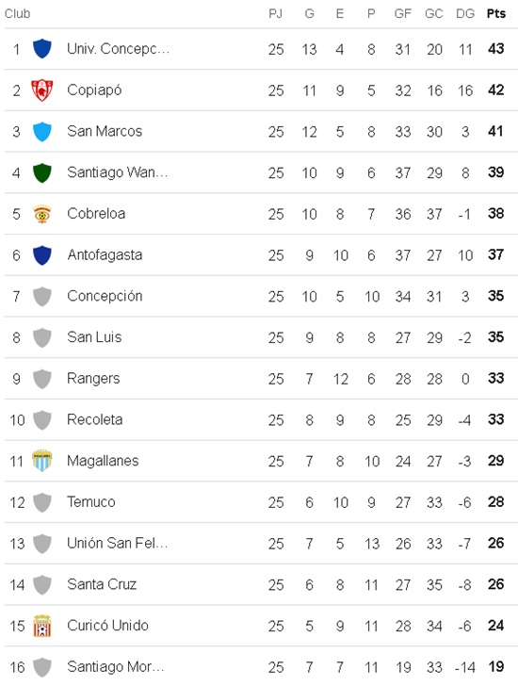Select the Santa Cruz table row name
The image size is (518, 686).
[x=102, y=584]
